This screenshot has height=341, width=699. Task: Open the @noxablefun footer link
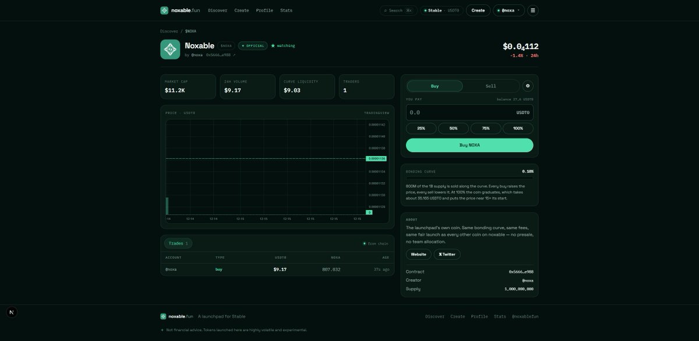(x=525, y=317)
